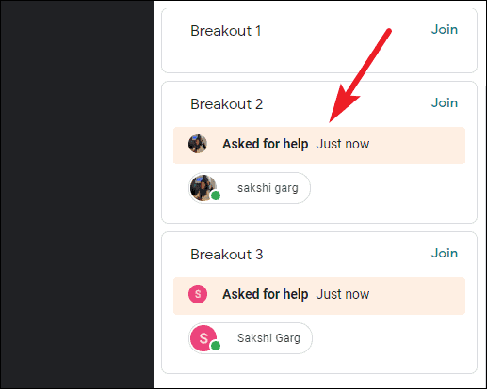Click the Breakout 1 room title
The image size is (487, 389).
click(226, 31)
